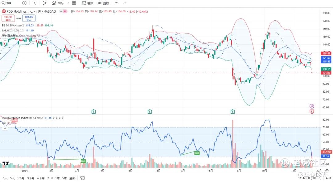Image resolution: width=333 pixels, height=182 pixels.
Task: Click the red 33.97M volume label
Action: pyautogui.click(x=326, y=152)
